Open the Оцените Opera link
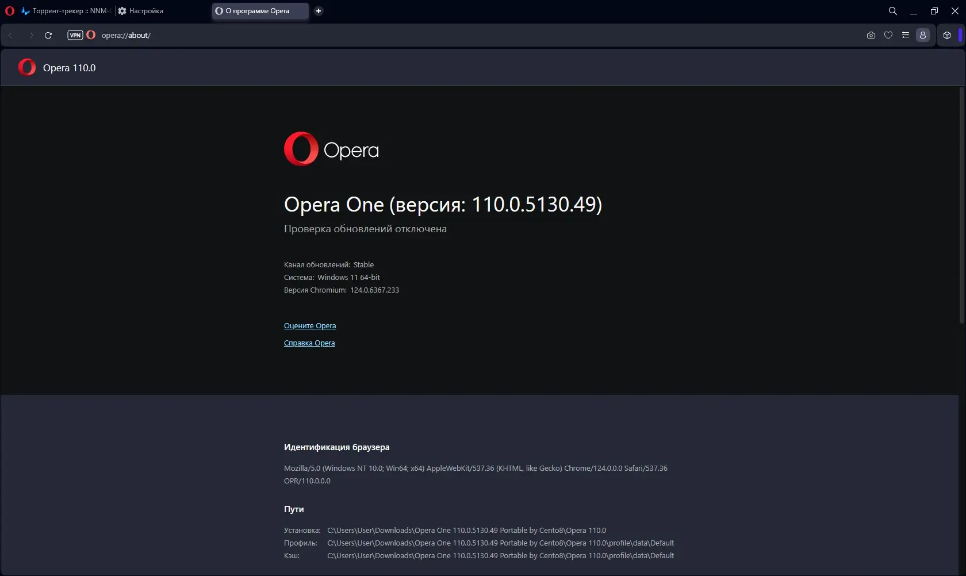The image size is (966, 576). [309, 325]
